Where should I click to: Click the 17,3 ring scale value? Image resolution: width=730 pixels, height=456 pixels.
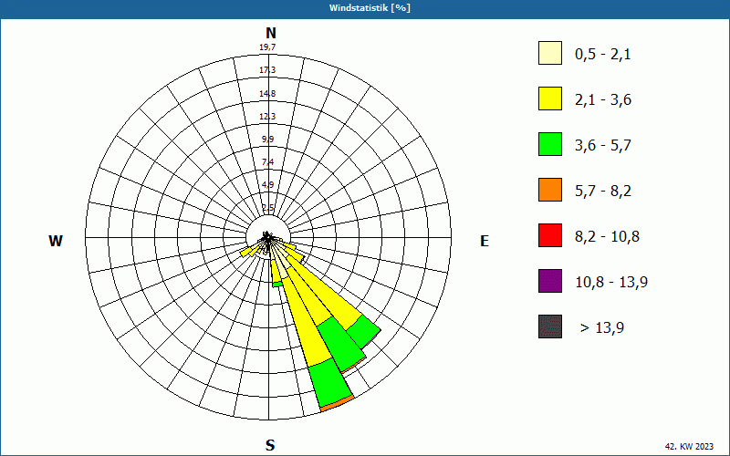[267, 70]
